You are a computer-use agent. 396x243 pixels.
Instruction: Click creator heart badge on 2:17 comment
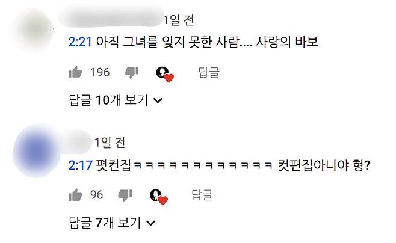(159, 197)
